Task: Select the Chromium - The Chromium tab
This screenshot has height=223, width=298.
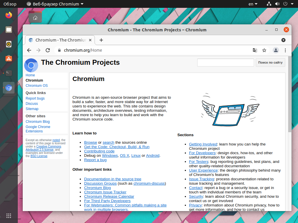Action: click(60, 40)
